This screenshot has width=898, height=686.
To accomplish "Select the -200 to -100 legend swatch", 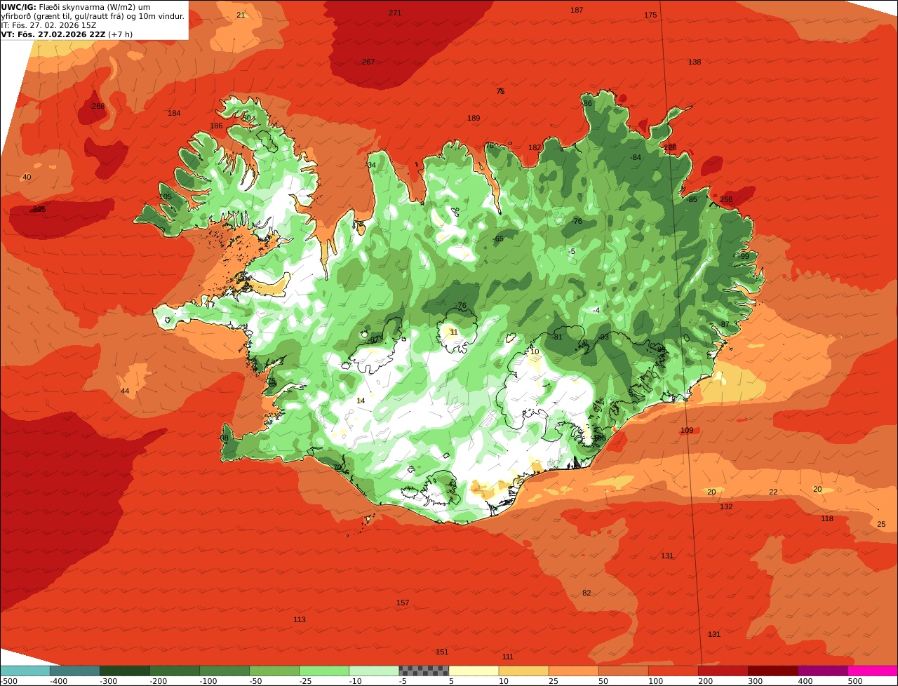I will click(x=174, y=671).
